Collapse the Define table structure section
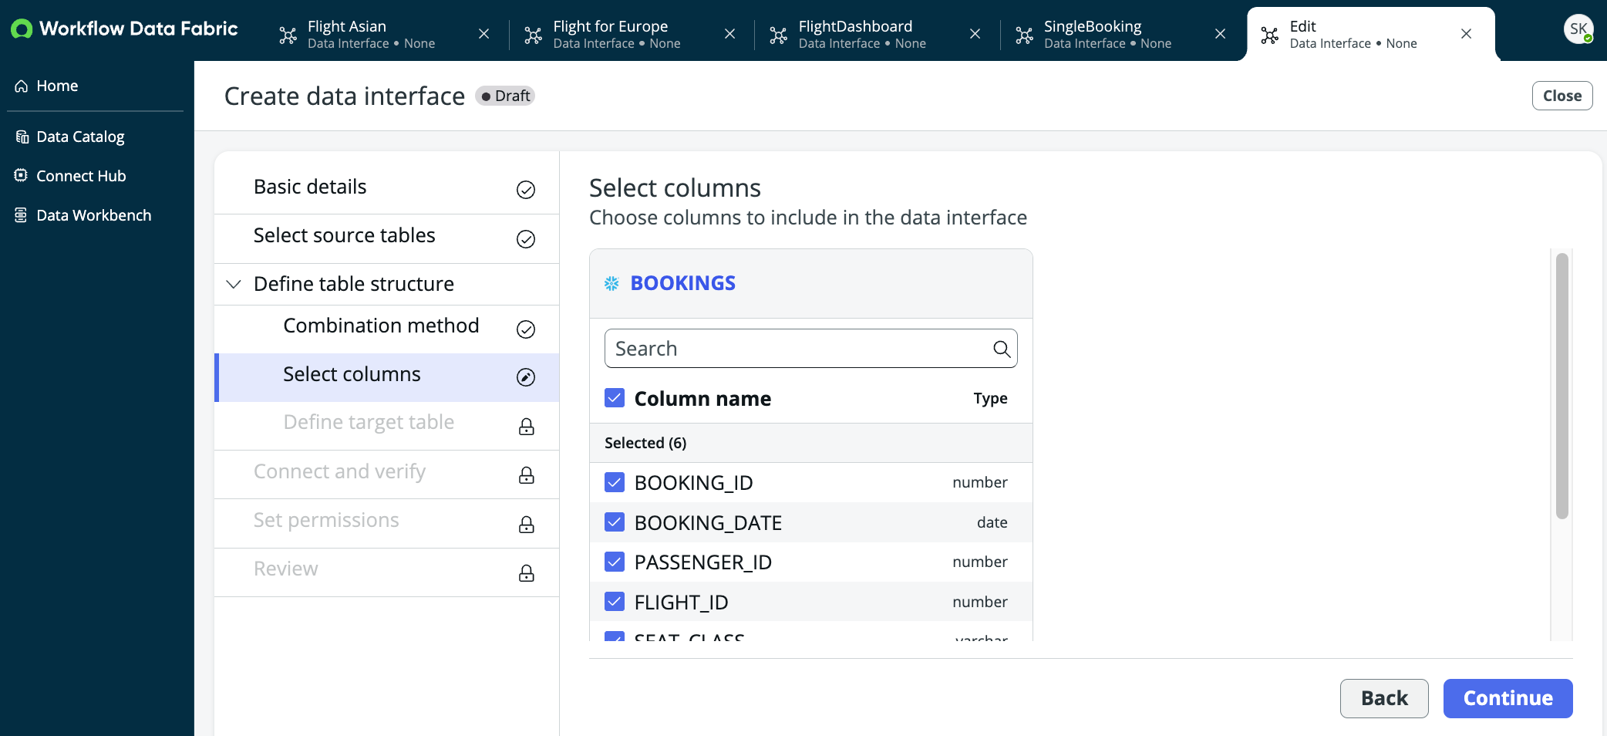 point(234,285)
